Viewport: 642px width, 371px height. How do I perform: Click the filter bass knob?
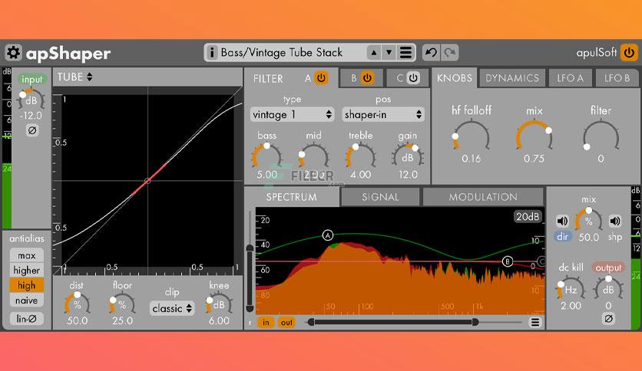pos(267,156)
